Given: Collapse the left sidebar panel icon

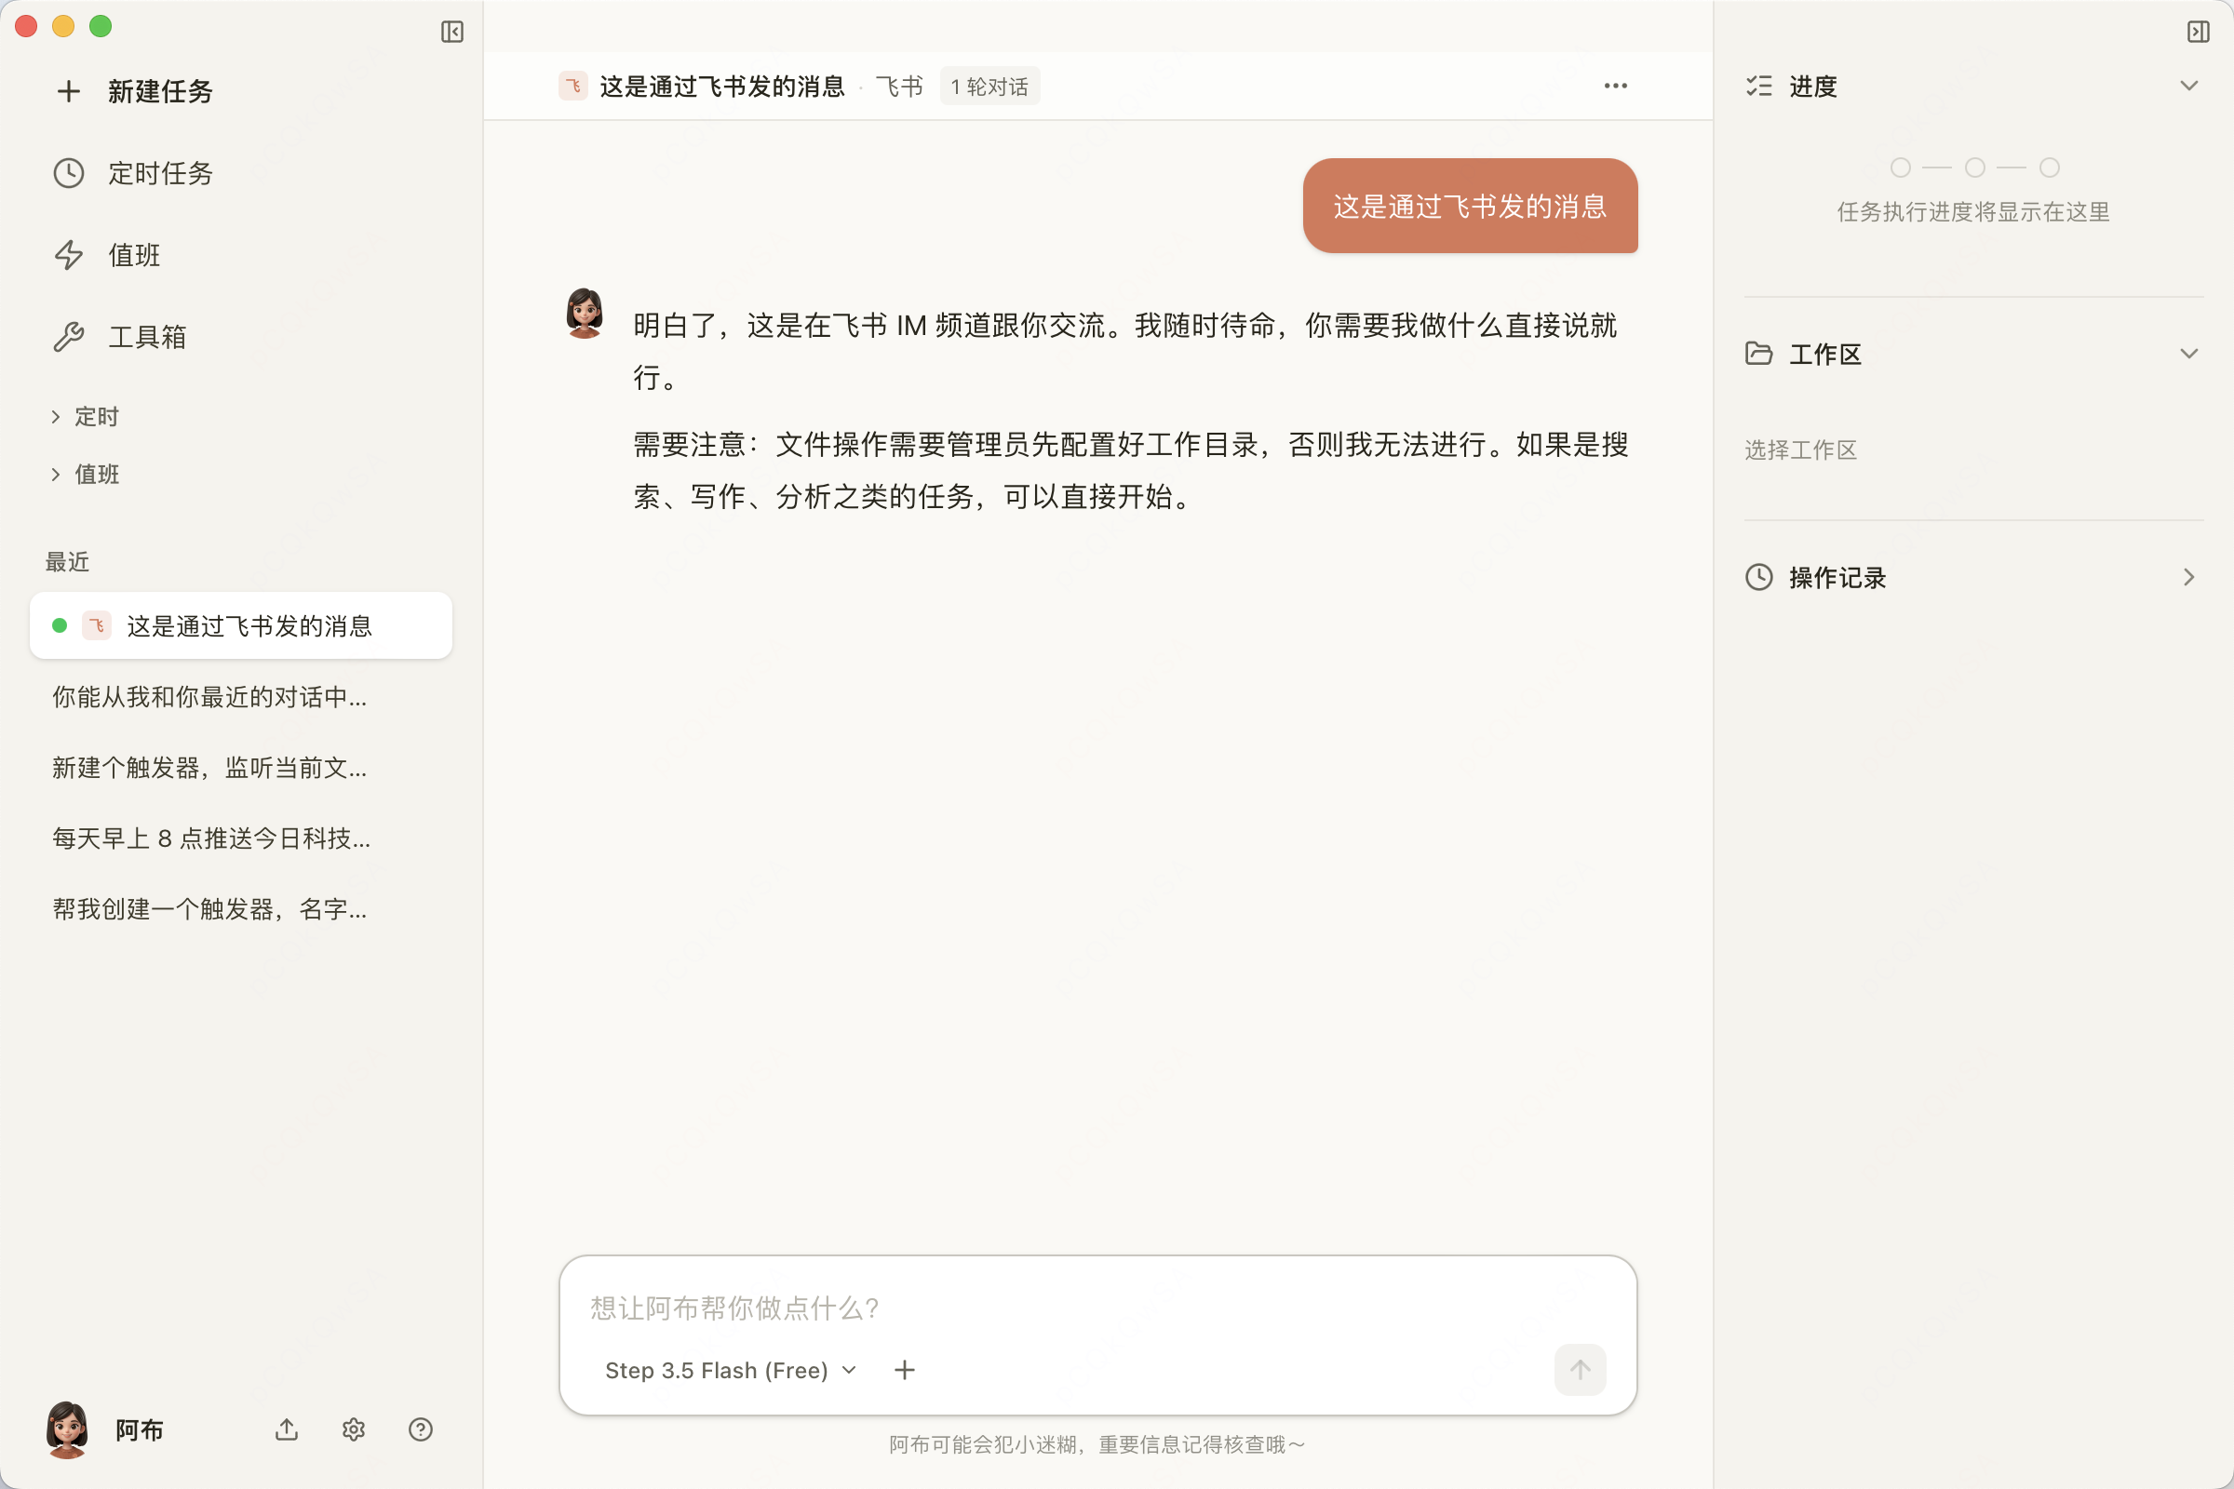Looking at the screenshot, I should tap(451, 32).
